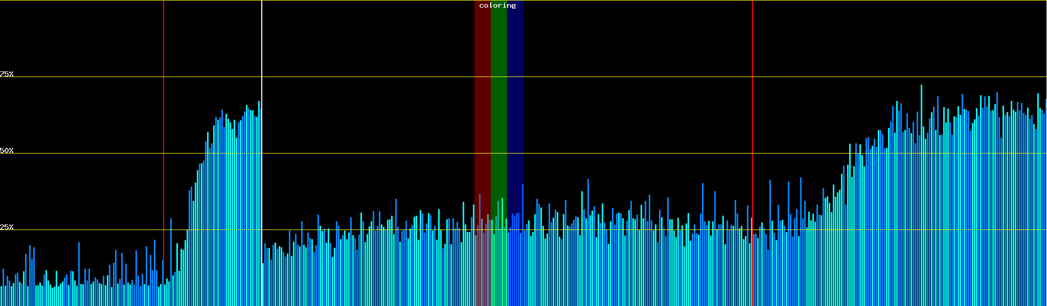Screen dimensions: 1047x306
Task: Click the leftmost red vertical marker line
Action: (164, 51)
